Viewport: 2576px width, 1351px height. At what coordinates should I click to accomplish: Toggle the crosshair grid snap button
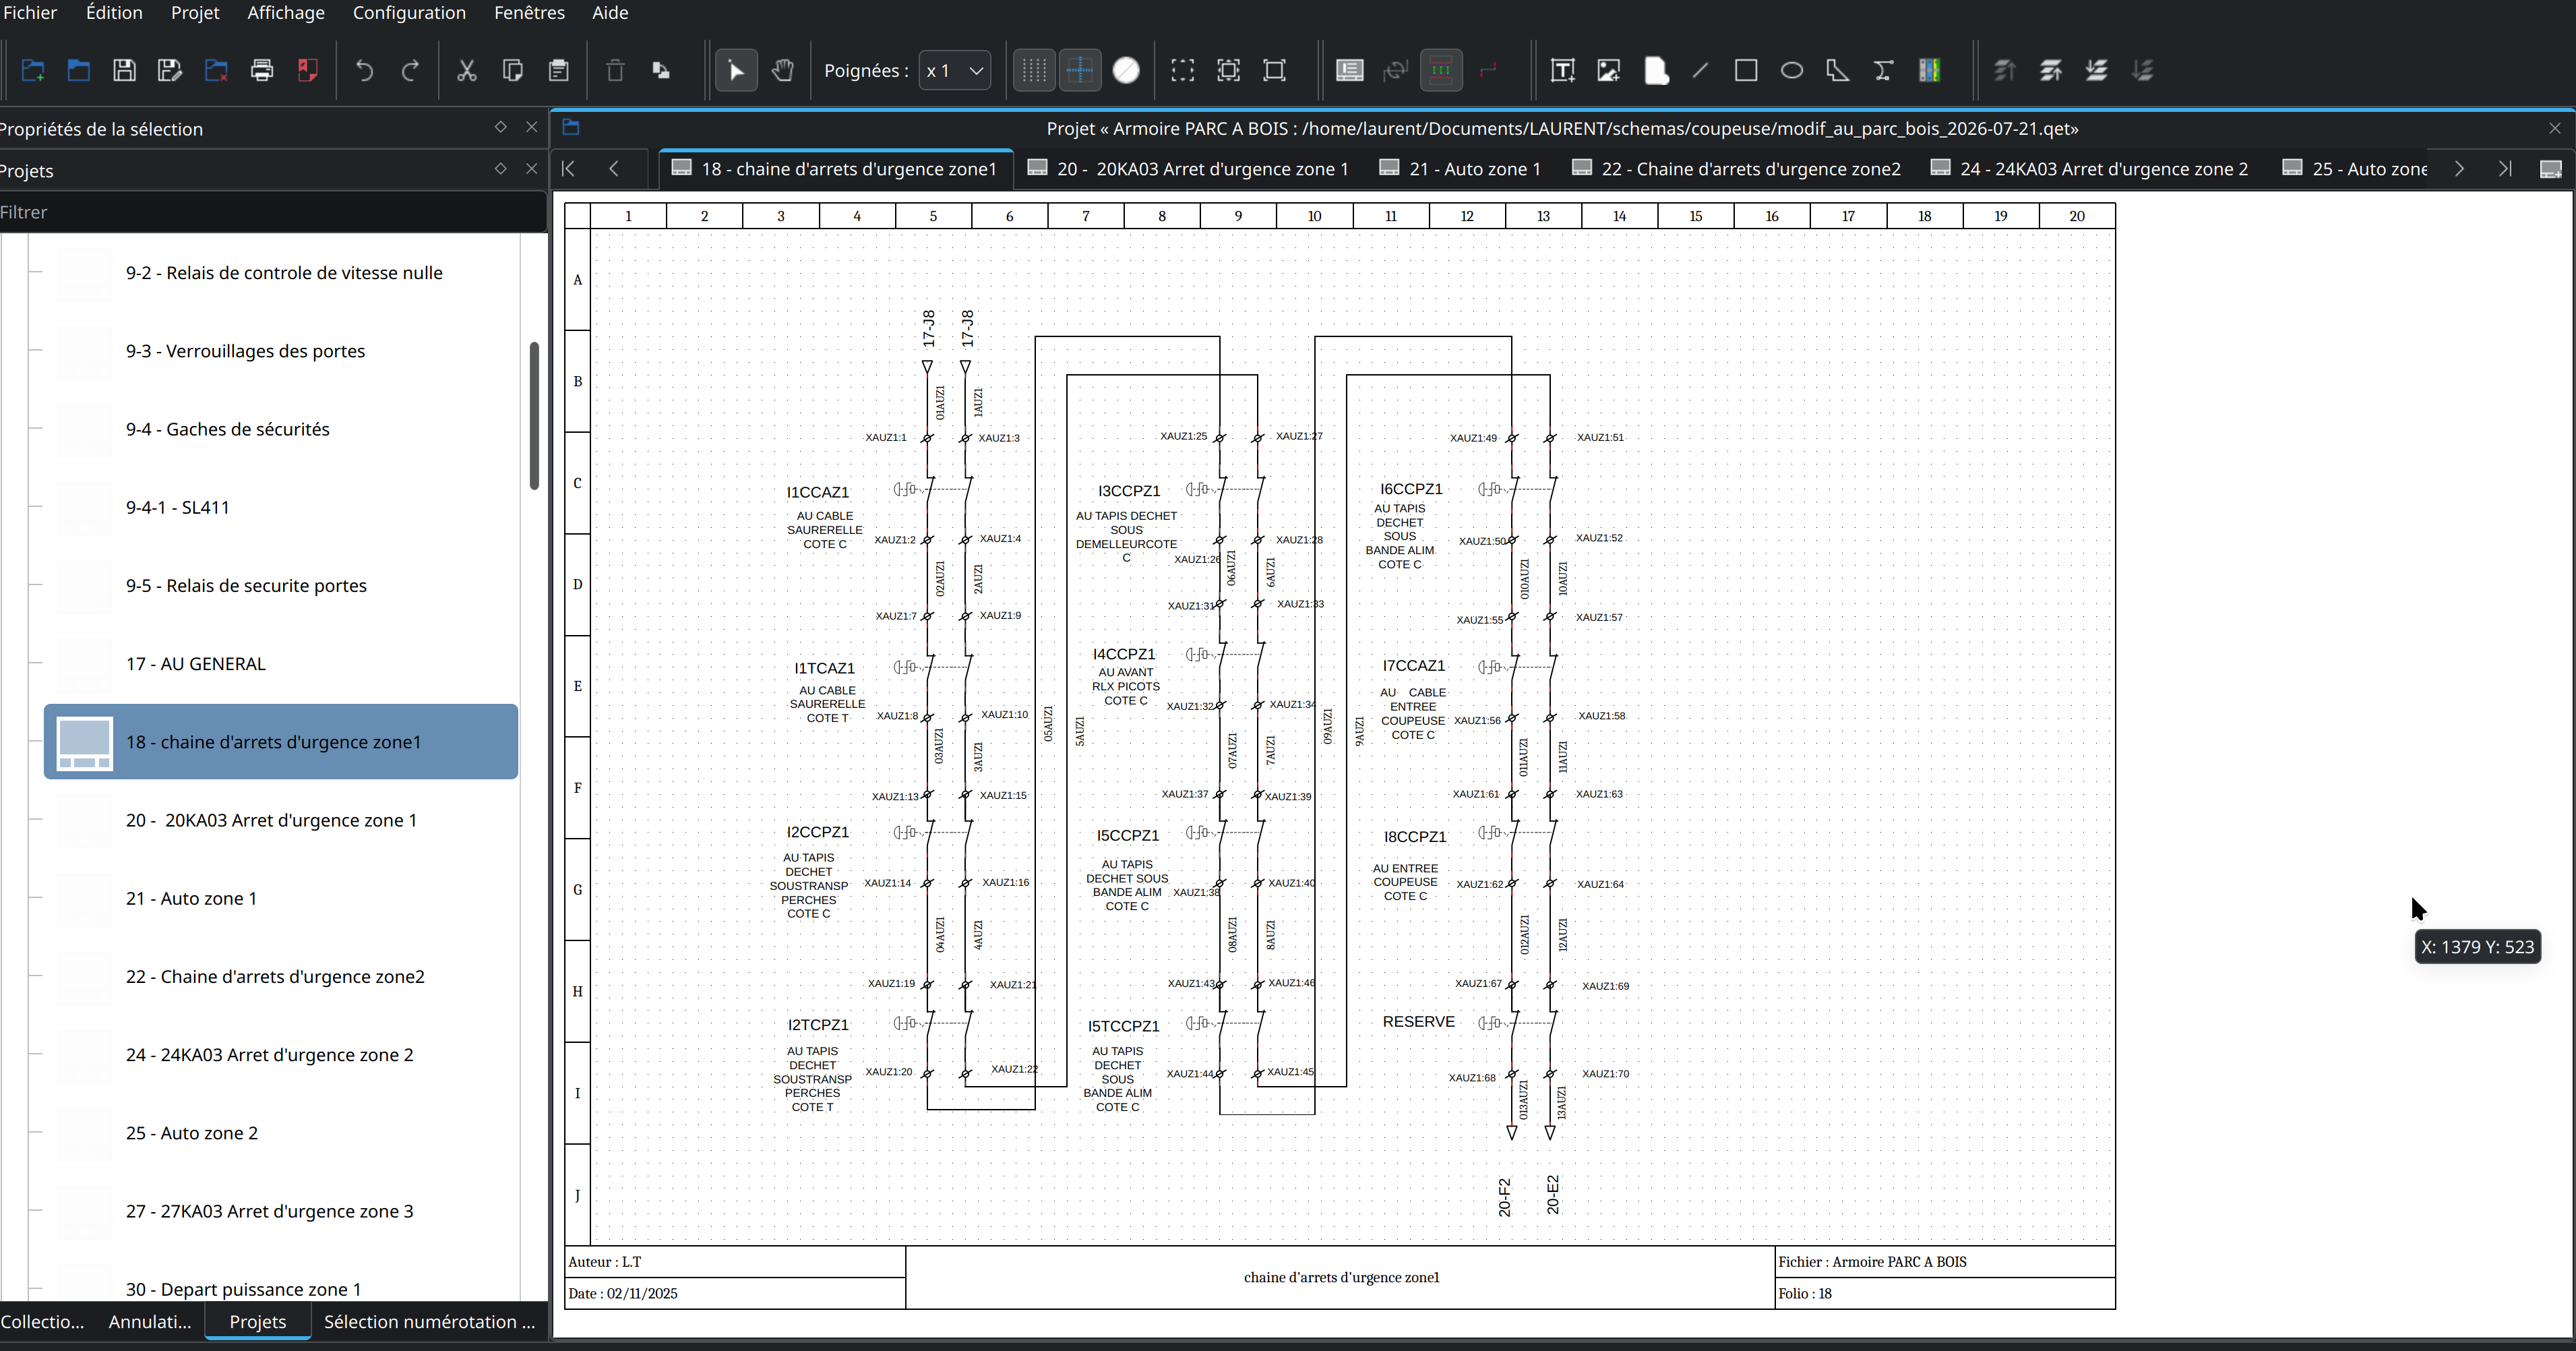click(x=1080, y=70)
